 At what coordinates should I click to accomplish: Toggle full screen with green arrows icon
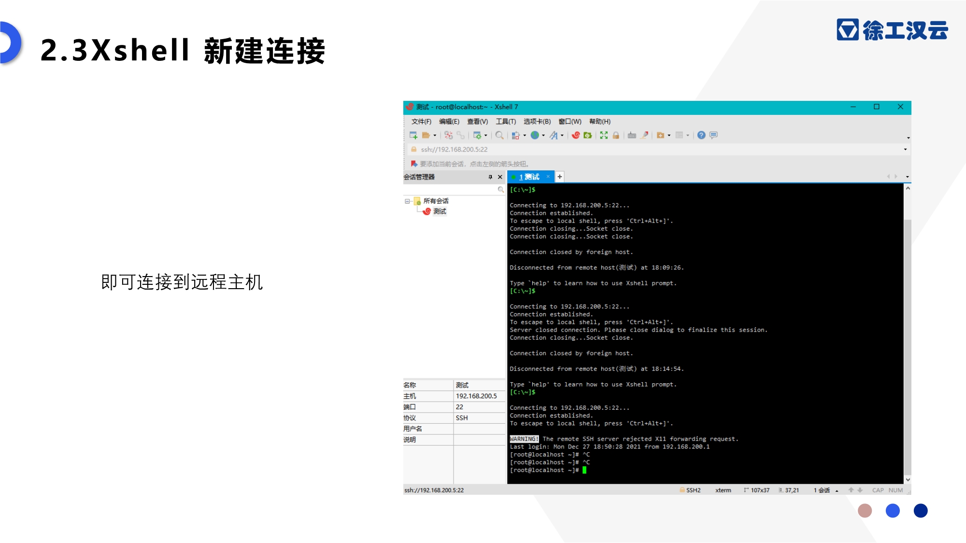(x=604, y=135)
